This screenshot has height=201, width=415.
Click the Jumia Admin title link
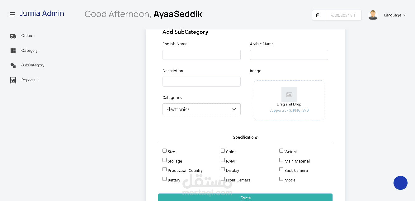tap(42, 13)
